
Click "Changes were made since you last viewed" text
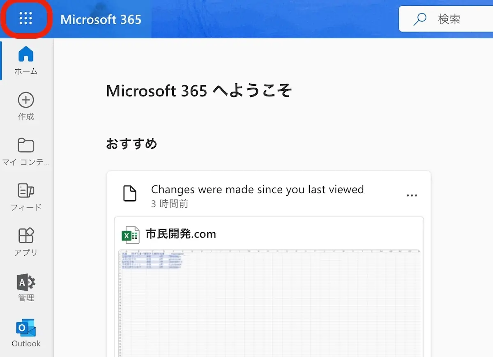tap(257, 189)
